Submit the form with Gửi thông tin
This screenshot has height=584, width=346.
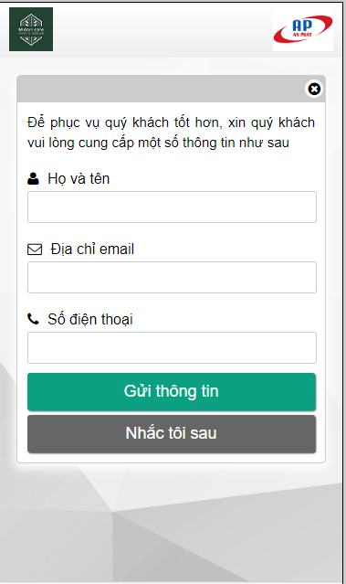172,392
